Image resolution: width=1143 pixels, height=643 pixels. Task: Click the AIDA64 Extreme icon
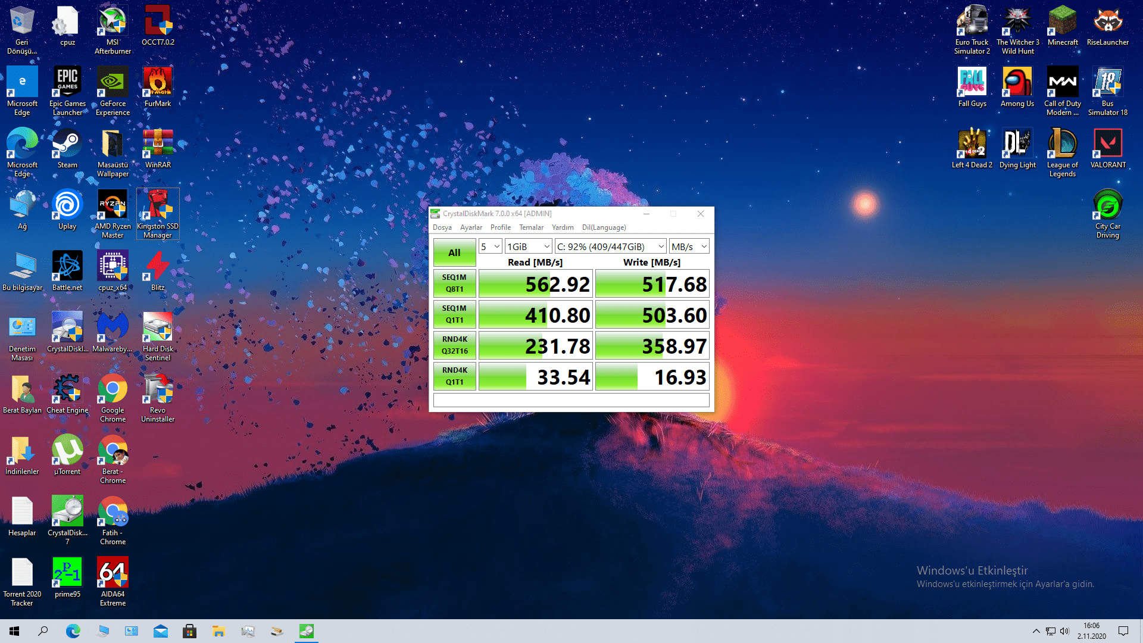(113, 574)
